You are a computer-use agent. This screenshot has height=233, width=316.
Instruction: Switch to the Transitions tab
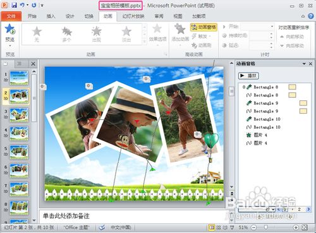point(89,16)
